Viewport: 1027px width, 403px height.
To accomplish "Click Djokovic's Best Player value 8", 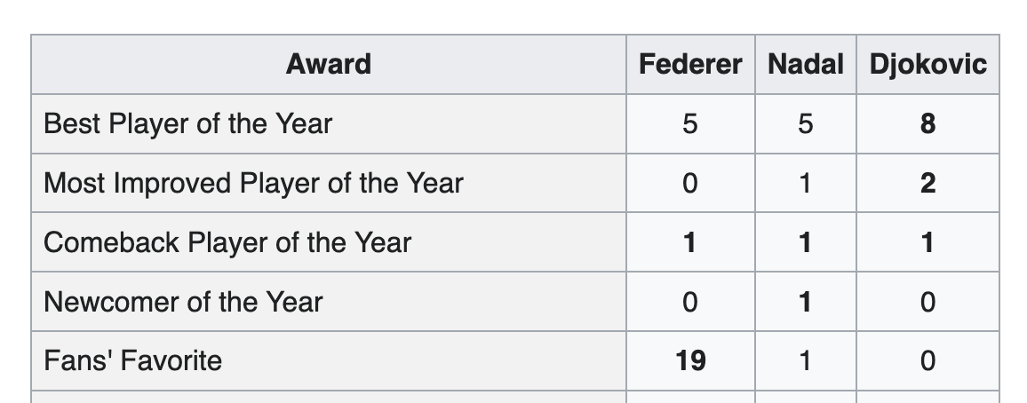I will [927, 123].
